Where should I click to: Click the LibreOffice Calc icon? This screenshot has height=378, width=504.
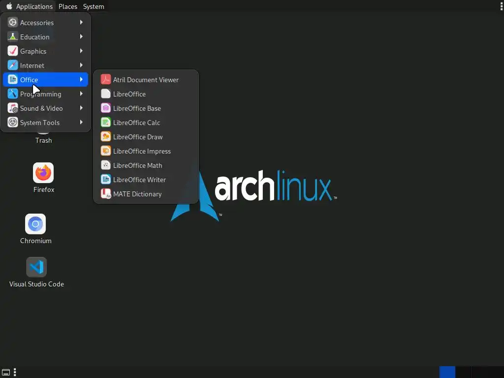pos(106,123)
